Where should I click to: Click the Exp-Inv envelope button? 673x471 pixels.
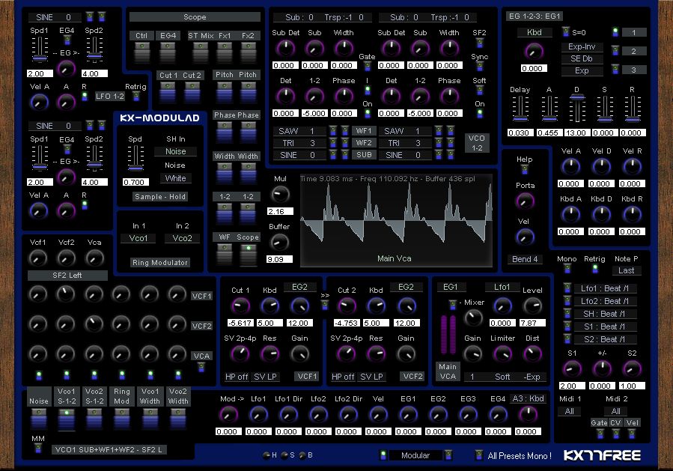click(x=581, y=46)
